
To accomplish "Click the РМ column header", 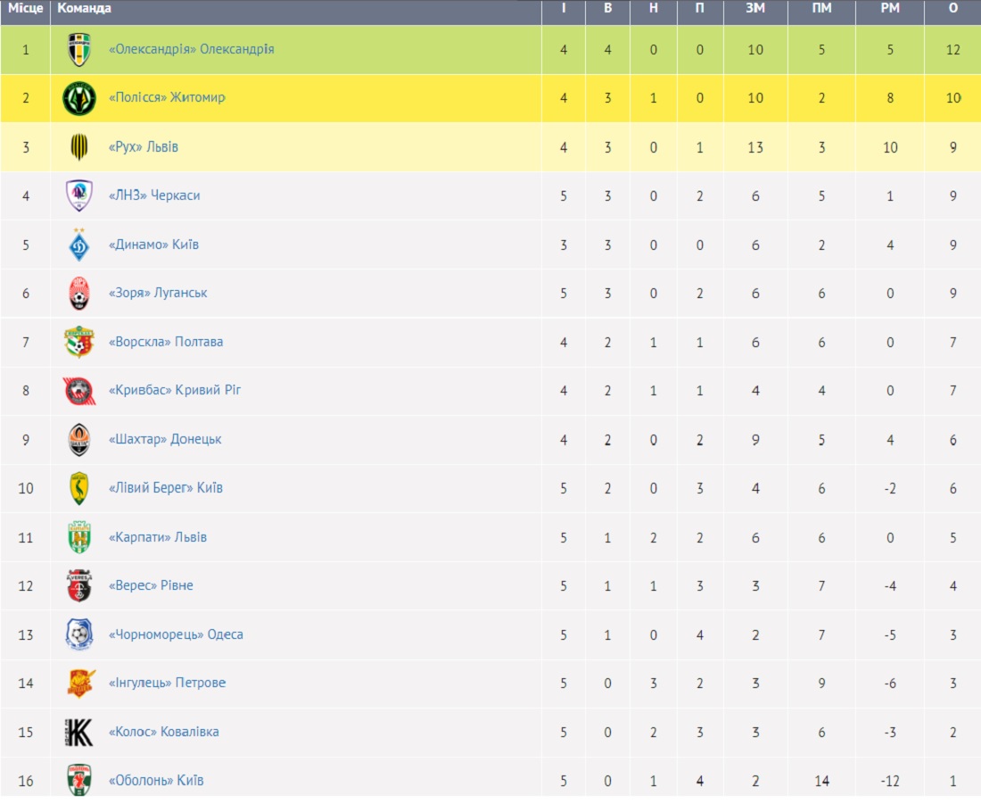I will [x=890, y=8].
